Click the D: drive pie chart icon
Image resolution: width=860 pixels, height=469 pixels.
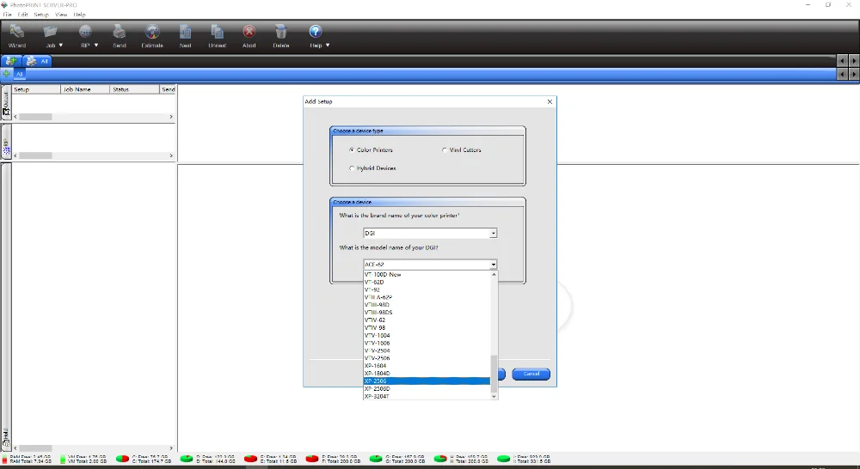click(x=187, y=459)
